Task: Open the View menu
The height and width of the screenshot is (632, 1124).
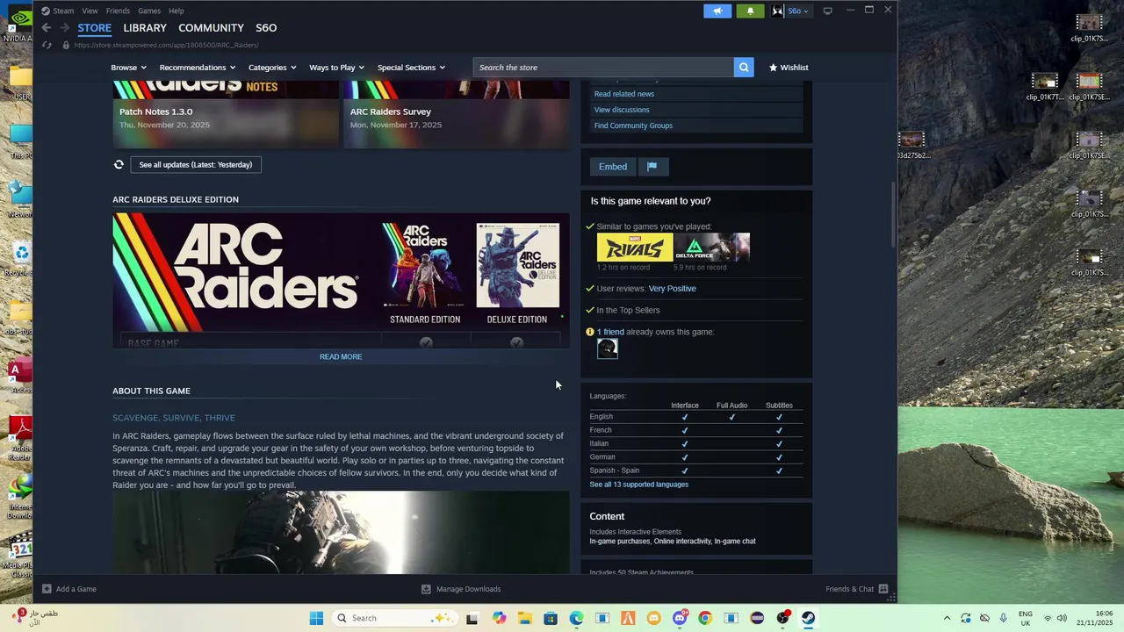Action: click(x=90, y=11)
